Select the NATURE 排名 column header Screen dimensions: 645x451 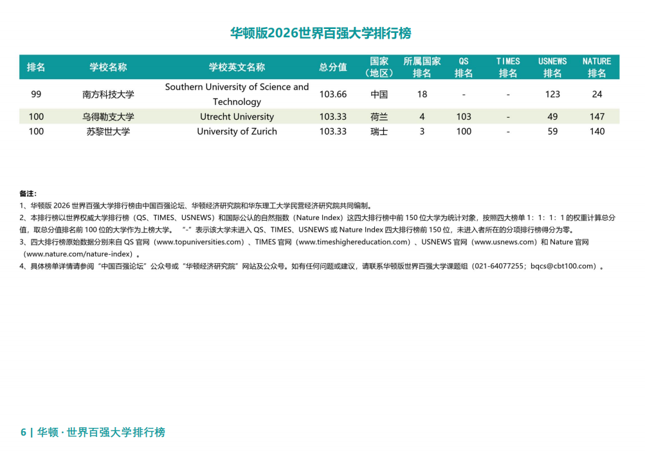tap(597, 67)
